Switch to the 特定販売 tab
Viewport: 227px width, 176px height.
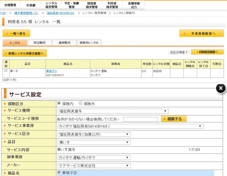[x=39, y=43]
